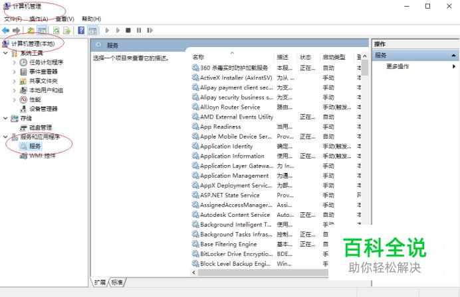This screenshot has height=297, width=460.
Task: Click the Forward arrow toolbar icon
Action: (17, 30)
